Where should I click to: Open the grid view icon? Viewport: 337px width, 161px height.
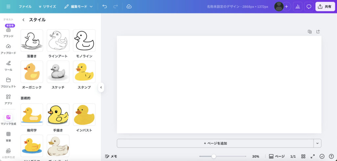(x=303, y=156)
